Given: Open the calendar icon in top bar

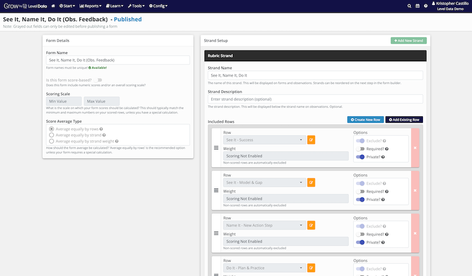Looking at the screenshot, I should point(417,6).
